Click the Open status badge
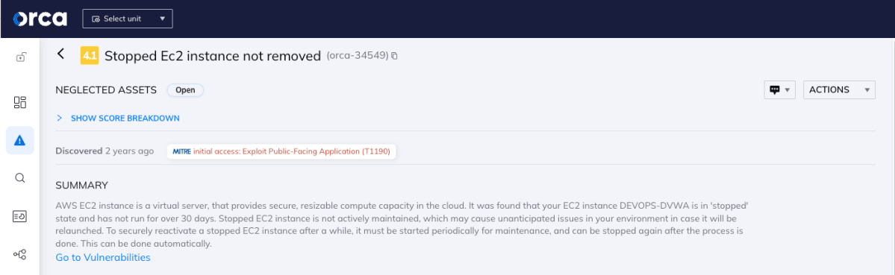 point(185,90)
